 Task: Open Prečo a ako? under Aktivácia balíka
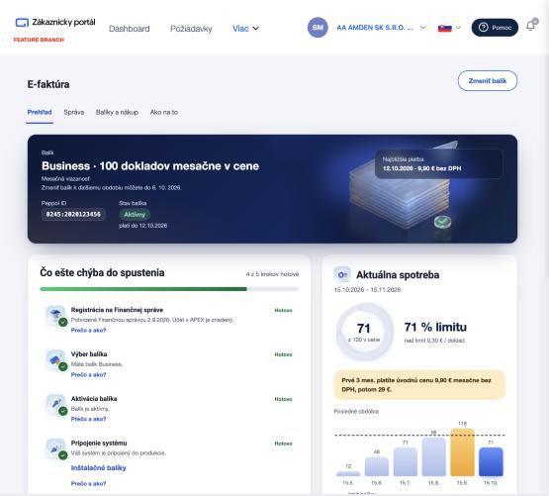(x=88, y=419)
